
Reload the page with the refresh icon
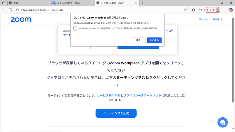pyautogui.click(x=10, y=10)
